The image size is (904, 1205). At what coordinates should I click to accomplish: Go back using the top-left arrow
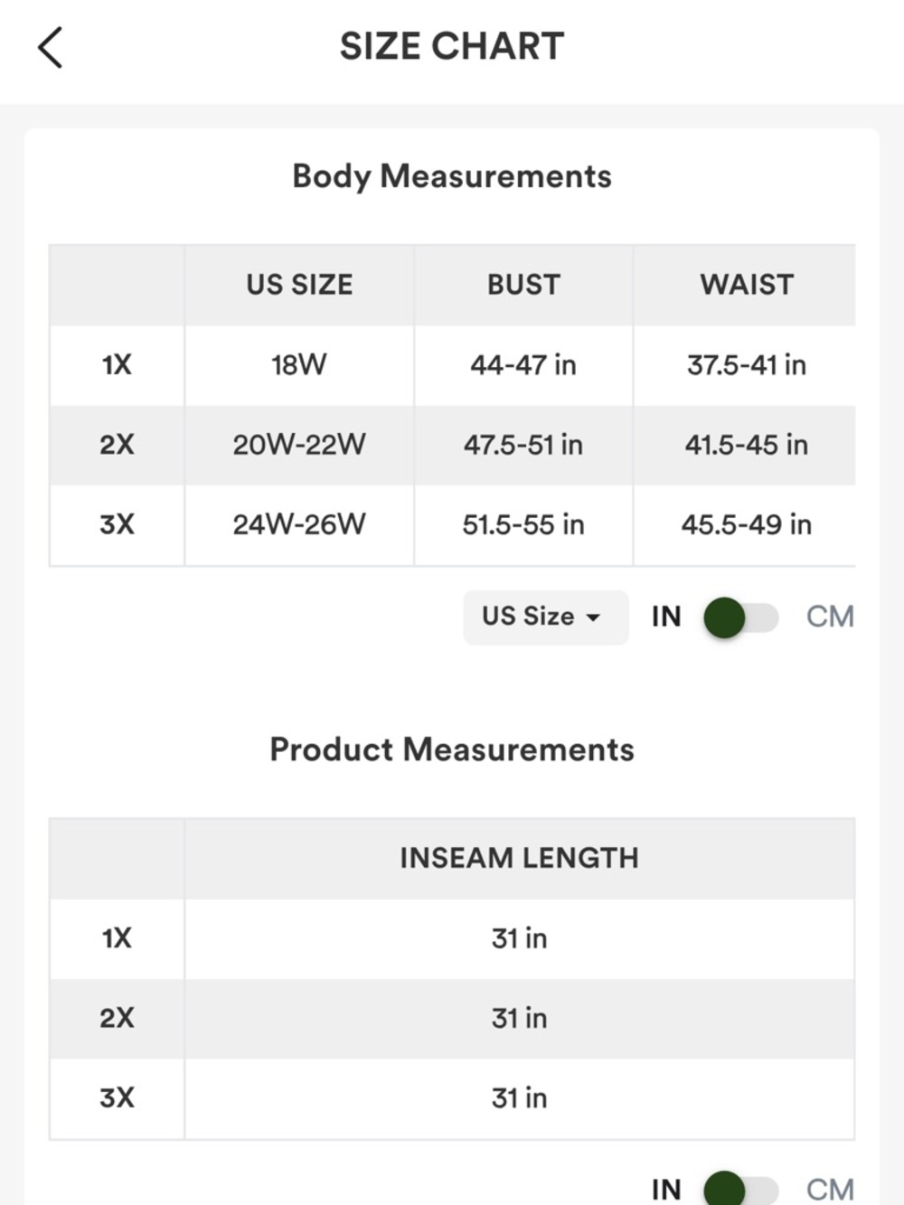click(51, 47)
